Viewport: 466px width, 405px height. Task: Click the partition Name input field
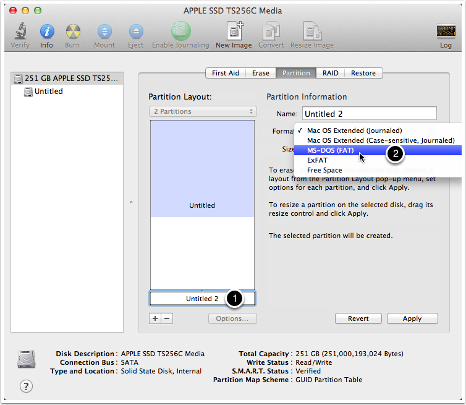point(370,114)
